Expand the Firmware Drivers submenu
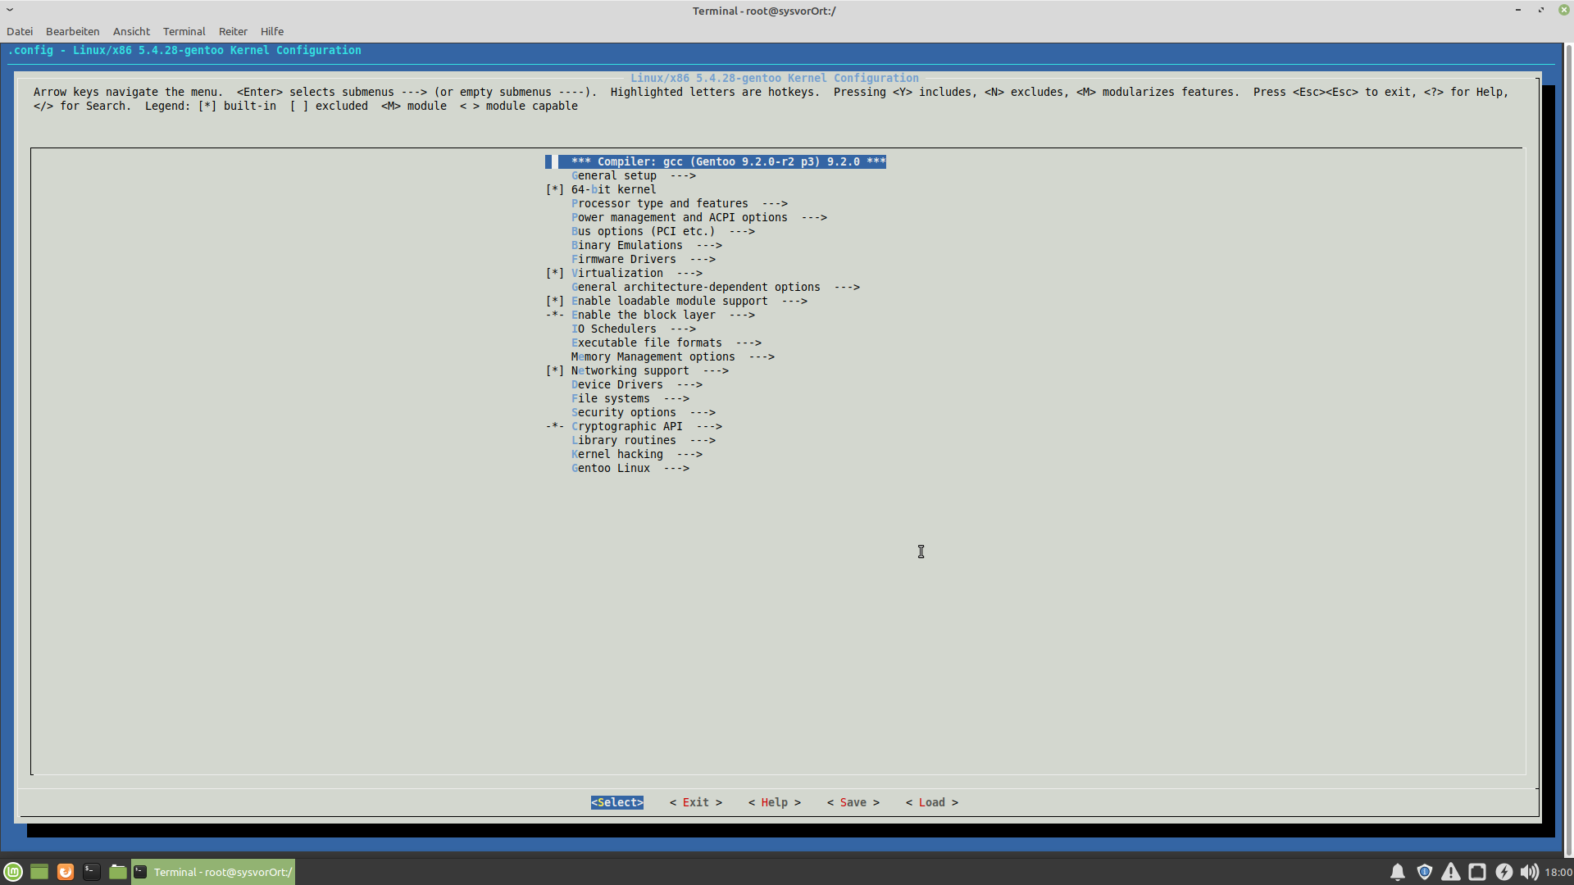The image size is (1574, 885). click(643, 259)
